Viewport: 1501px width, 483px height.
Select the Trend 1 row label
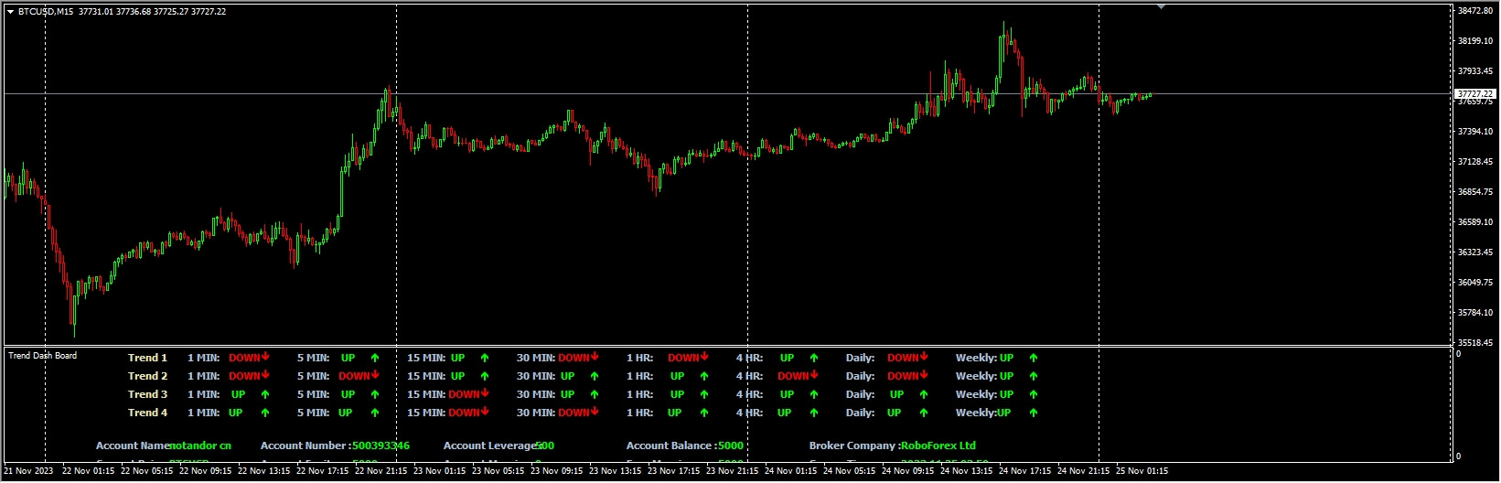pos(147,358)
